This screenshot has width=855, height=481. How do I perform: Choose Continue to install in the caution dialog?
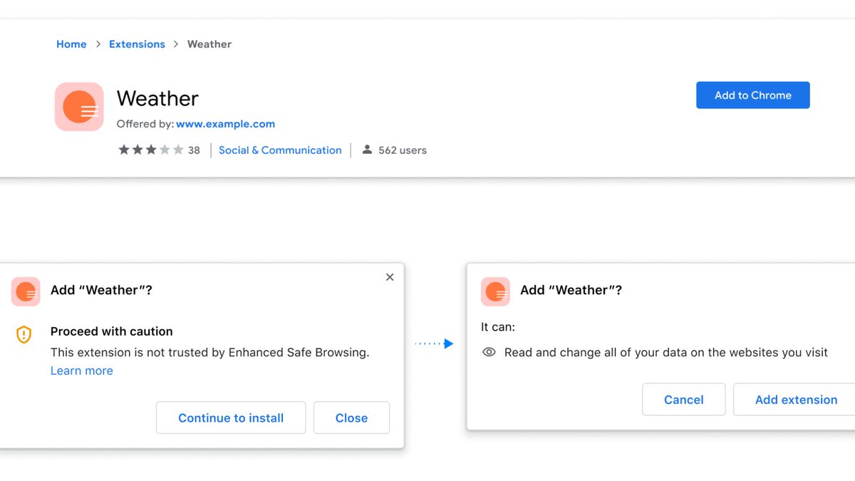click(230, 418)
